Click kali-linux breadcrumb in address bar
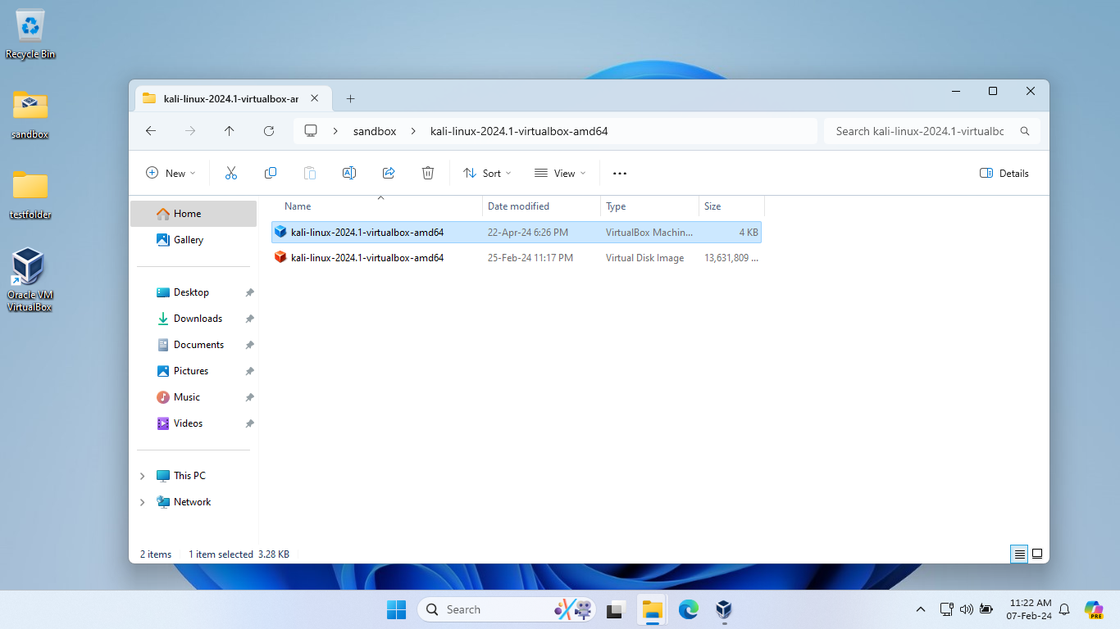 click(x=519, y=131)
